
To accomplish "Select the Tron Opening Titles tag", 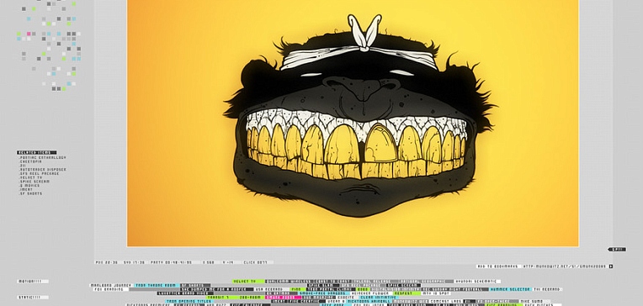I will pos(189,301).
